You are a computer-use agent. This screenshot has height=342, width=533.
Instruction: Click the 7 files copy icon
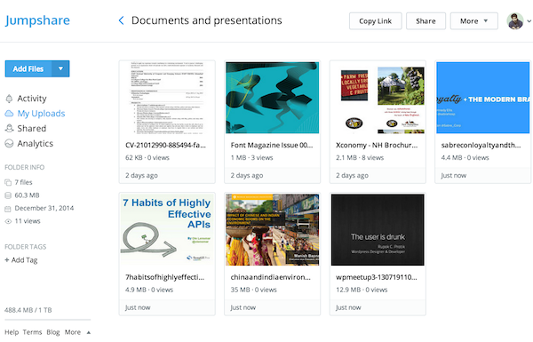click(x=8, y=182)
